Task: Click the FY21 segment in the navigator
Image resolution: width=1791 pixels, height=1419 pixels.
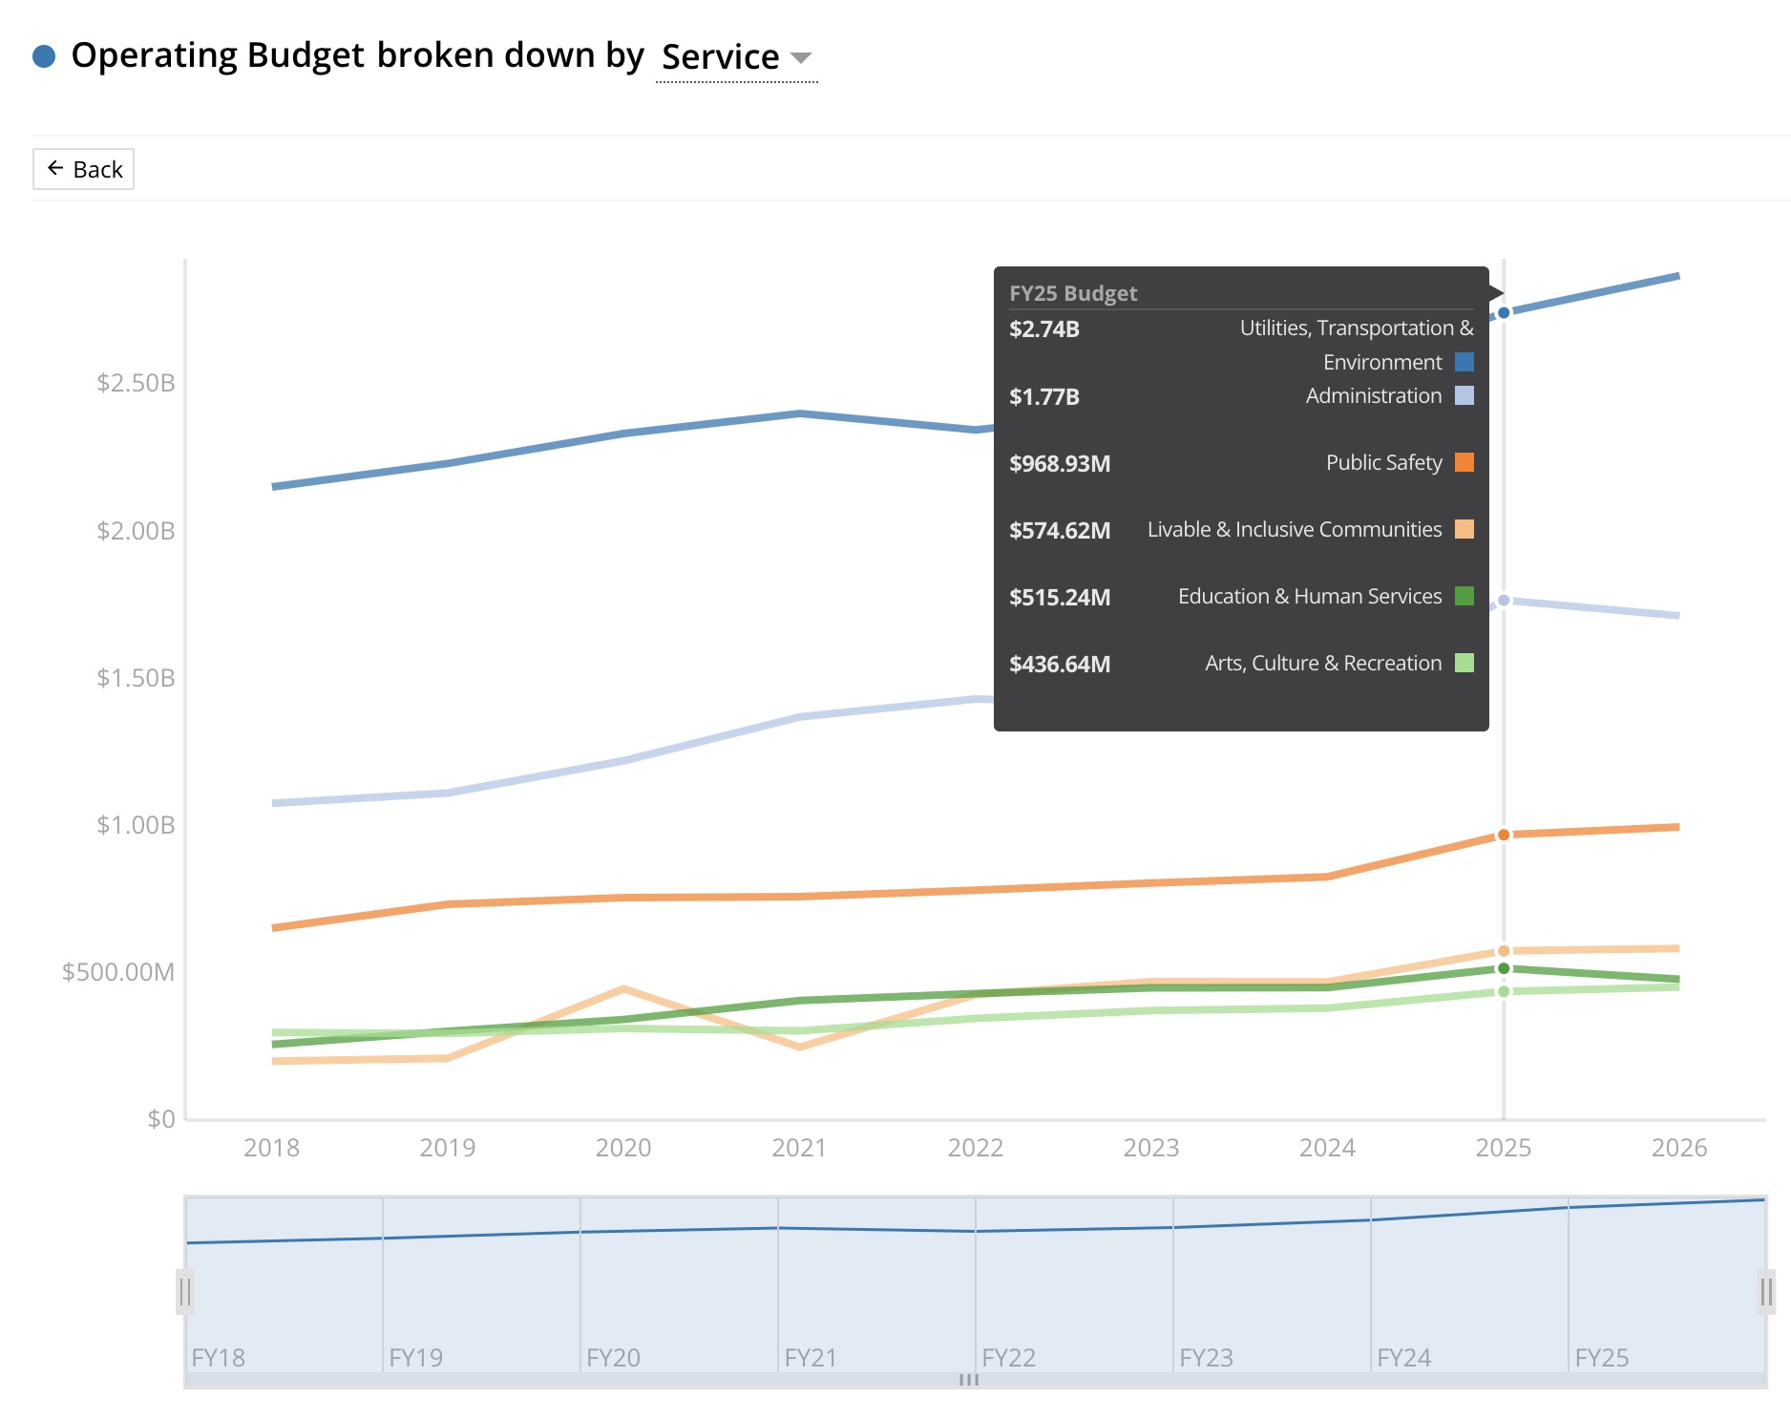Action: (x=876, y=1289)
